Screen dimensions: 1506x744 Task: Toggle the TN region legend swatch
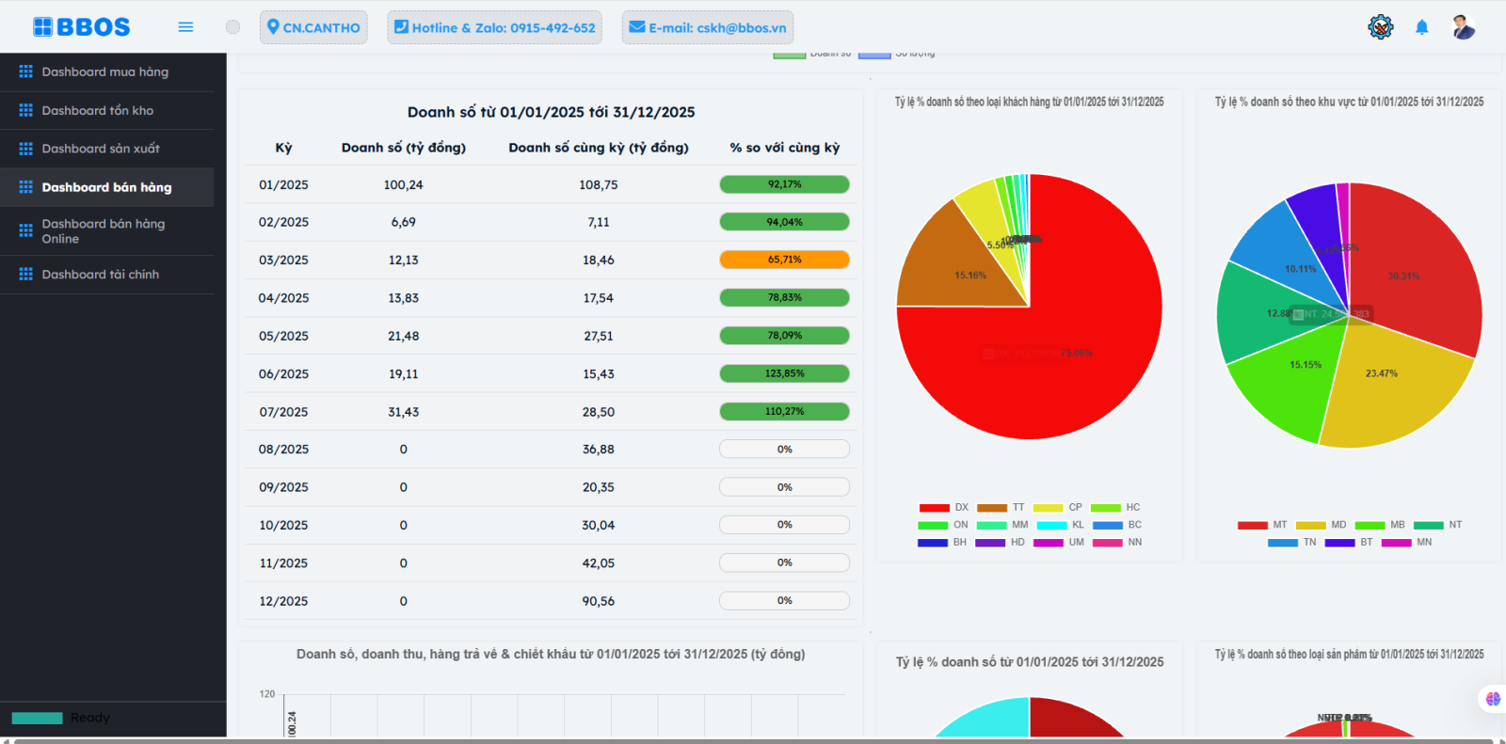pyautogui.click(x=1283, y=543)
